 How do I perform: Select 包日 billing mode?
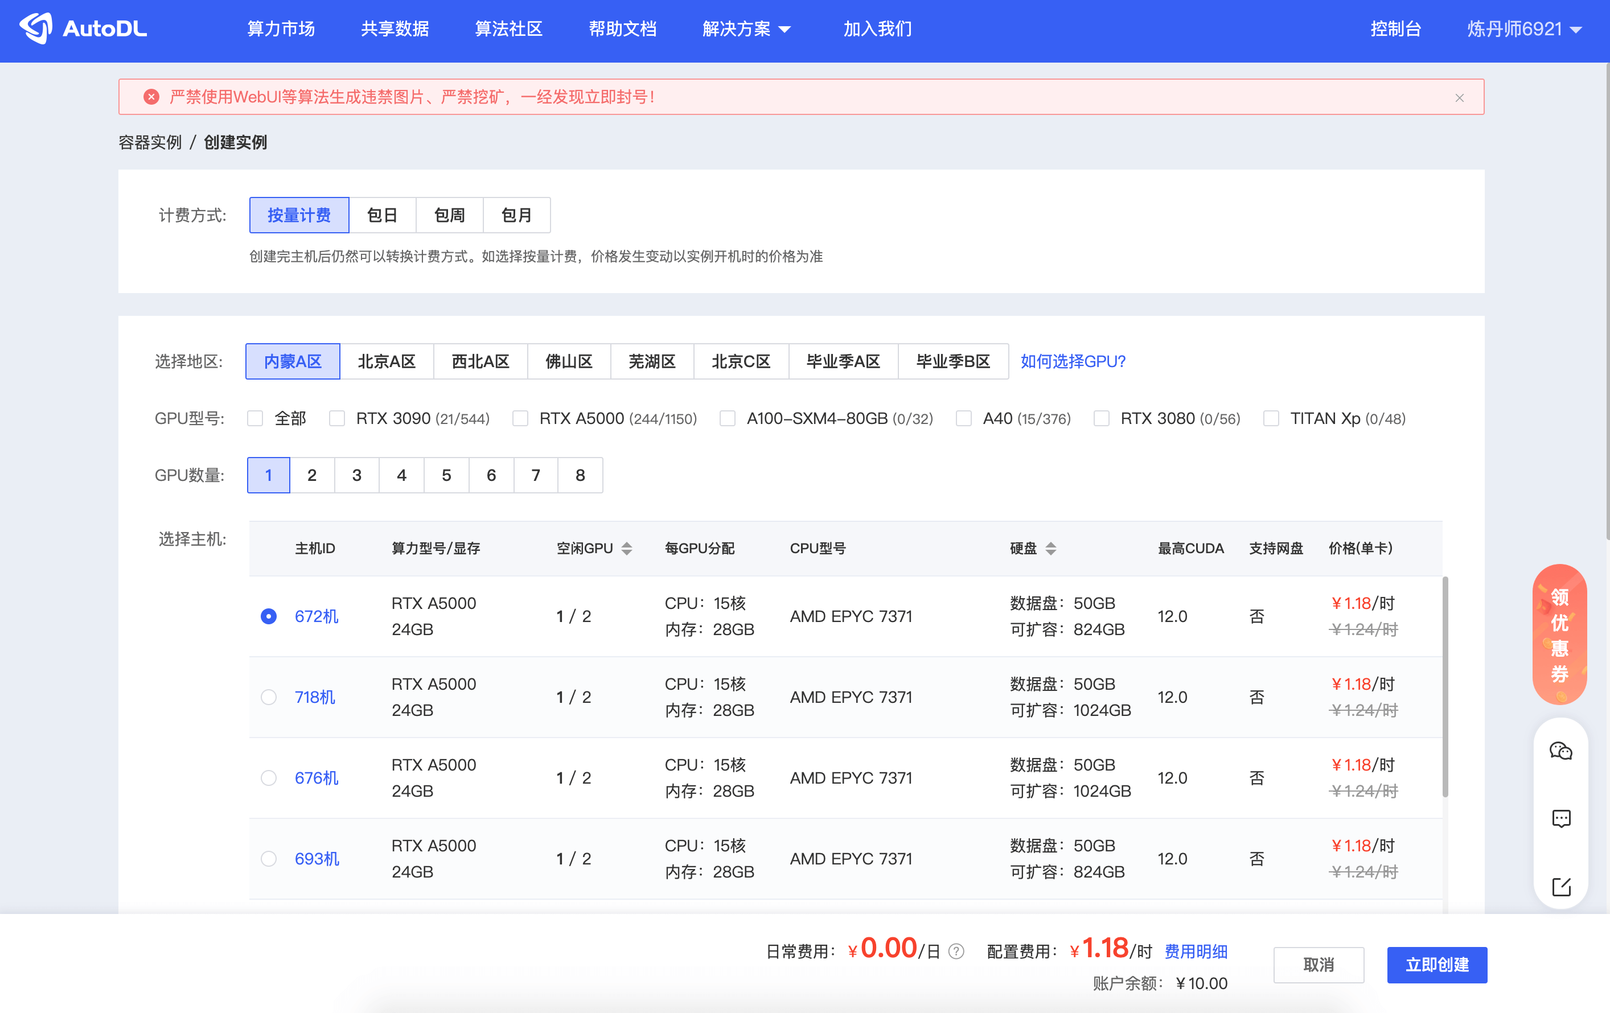pyautogui.click(x=383, y=215)
